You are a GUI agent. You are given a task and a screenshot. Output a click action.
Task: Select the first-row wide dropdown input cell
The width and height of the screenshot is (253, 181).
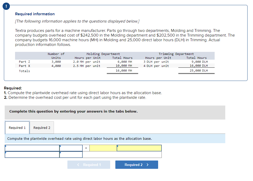tap(32, 148)
